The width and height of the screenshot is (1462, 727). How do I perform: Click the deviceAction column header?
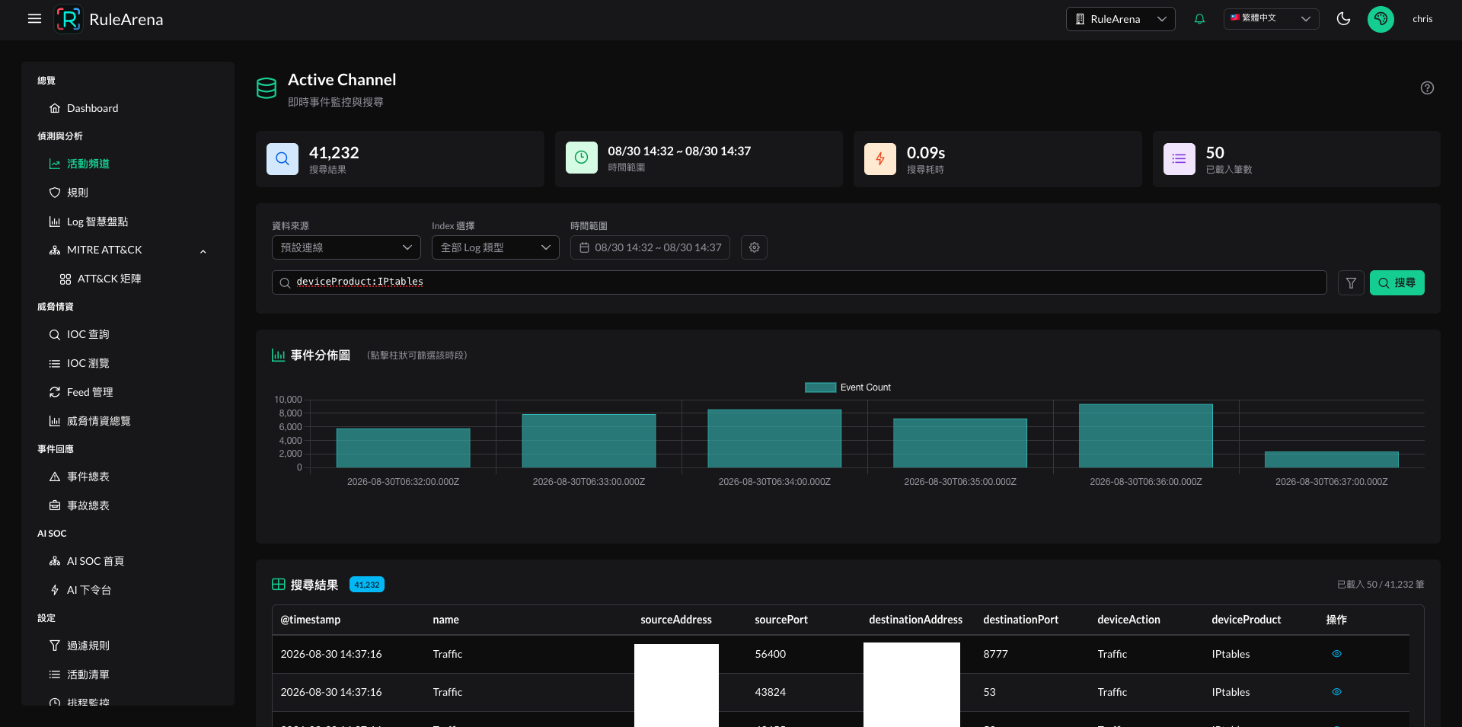(x=1128, y=620)
